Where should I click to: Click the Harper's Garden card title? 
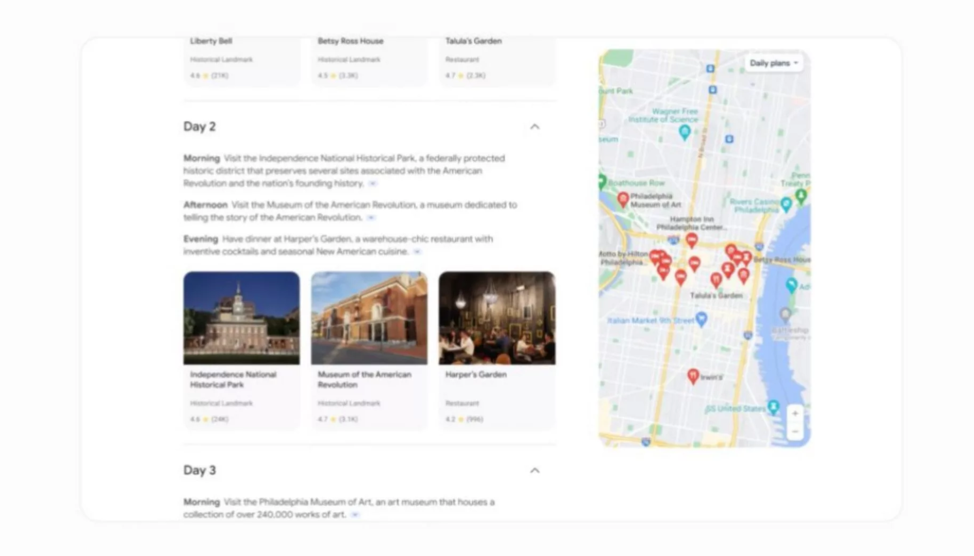(x=476, y=374)
